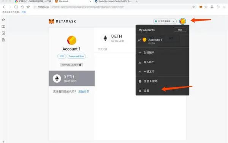Click the My Accounts header text

pyautogui.click(x=147, y=30)
